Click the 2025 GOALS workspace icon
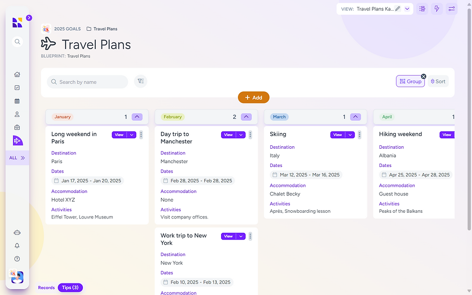This screenshot has width=472, height=295. pos(46,29)
